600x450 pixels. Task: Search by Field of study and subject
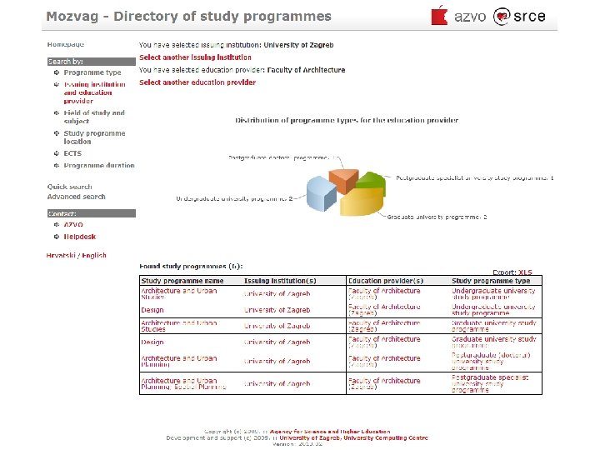94,117
